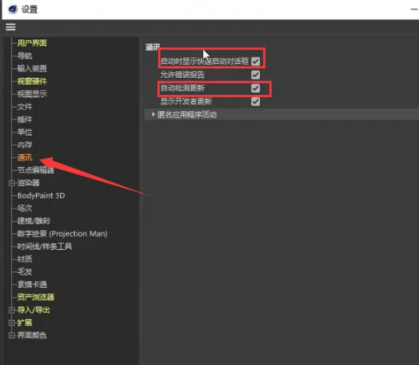
Task: Open 内存 settings
Action: (x=25, y=144)
